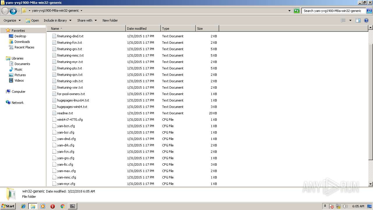Open Videos library
373x210 pixels.
click(x=19, y=80)
